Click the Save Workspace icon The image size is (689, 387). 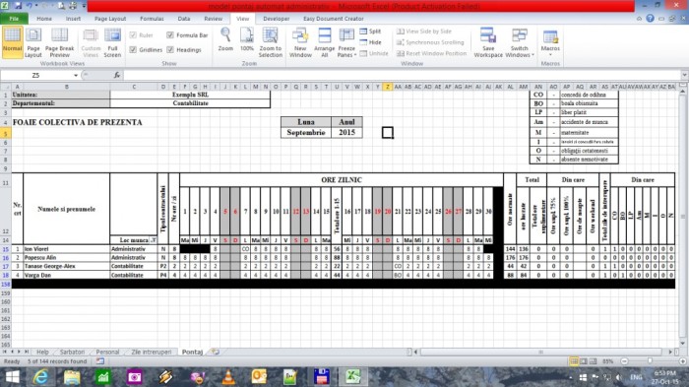click(x=488, y=41)
